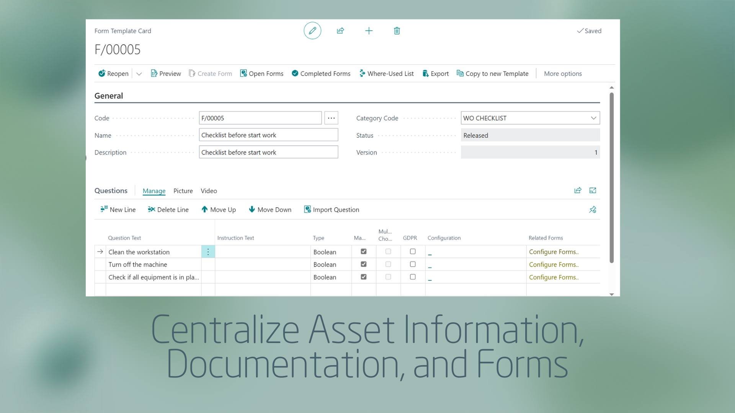
Task: Open the Video tab under Questions
Action: click(x=209, y=191)
